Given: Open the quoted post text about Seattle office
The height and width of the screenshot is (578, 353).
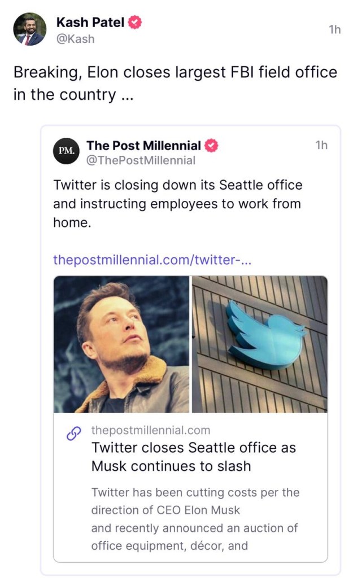Looking at the screenshot, I should pos(177,203).
